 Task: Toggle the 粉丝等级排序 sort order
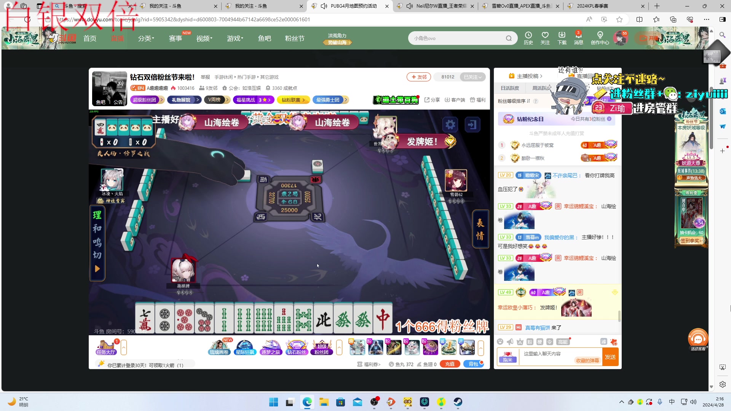[514, 101]
